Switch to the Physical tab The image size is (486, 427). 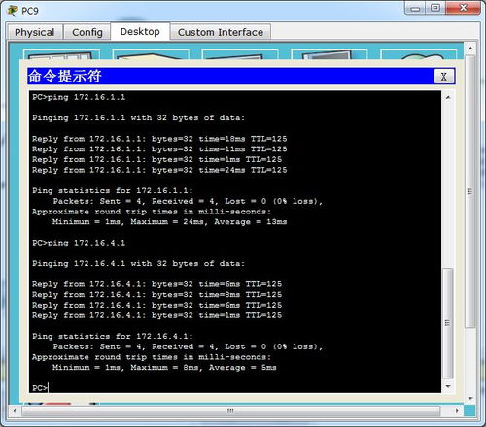[x=35, y=32]
